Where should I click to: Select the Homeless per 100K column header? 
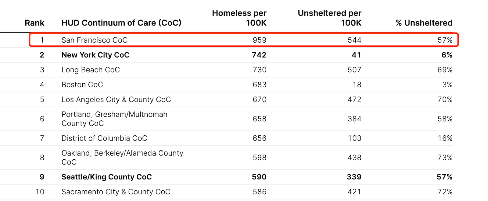click(x=239, y=18)
